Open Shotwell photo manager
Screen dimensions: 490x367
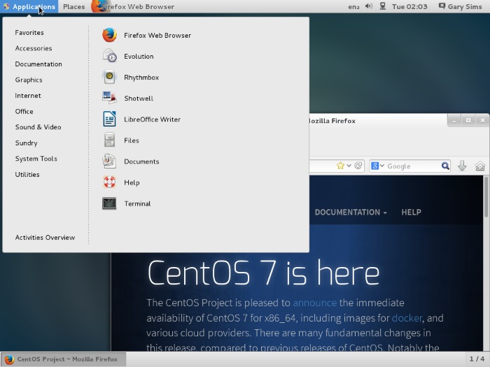coord(128,99)
